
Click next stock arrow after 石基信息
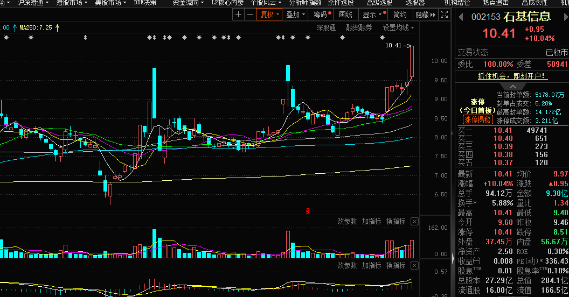[564, 17]
